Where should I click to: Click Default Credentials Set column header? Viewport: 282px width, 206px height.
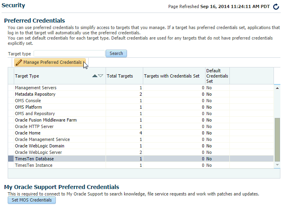click(217, 76)
